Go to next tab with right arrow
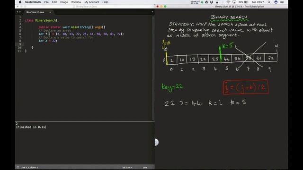Image resolution: width=303 pixels, height=170 pixels. 20,12
